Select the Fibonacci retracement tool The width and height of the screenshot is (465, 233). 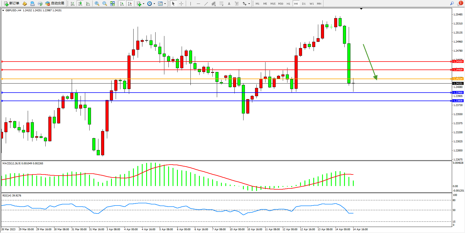(x=221, y=4)
